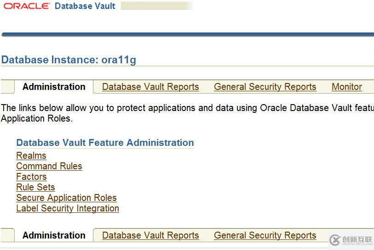Click the Database Instance: ora11g heading
Viewport: 374px width, 250px height.
point(69,60)
